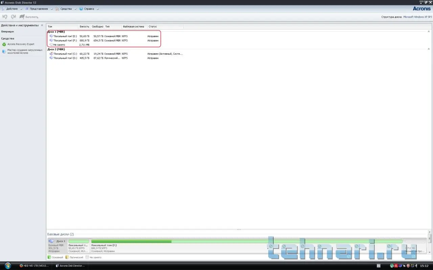
Task: Click the 19,24 ГБ free space cell
Action: [x=98, y=54]
